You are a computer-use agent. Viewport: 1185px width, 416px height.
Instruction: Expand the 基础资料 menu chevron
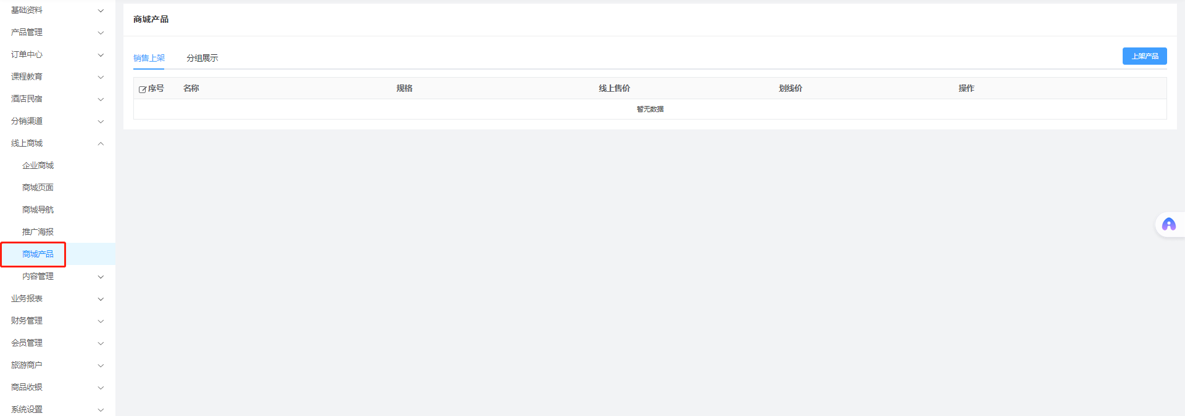pyautogui.click(x=101, y=10)
